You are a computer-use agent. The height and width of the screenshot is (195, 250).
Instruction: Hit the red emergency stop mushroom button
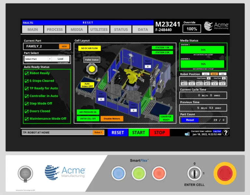tap(225, 173)
